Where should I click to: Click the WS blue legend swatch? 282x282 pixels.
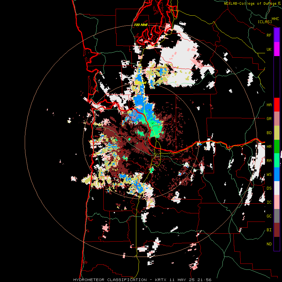tap(277, 174)
